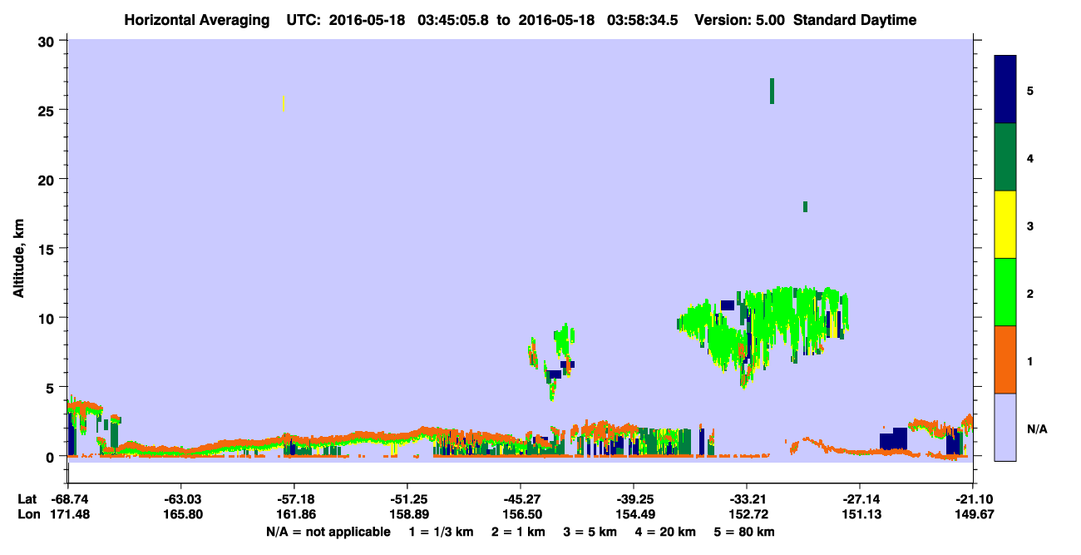
Task: Click the green vertical feature near 26 km
Action: [x=772, y=91]
